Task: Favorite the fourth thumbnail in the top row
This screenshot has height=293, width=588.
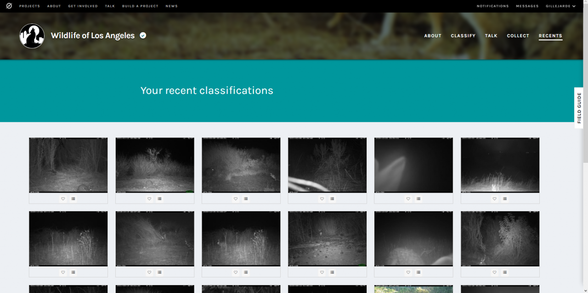Action: click(322, 199)
